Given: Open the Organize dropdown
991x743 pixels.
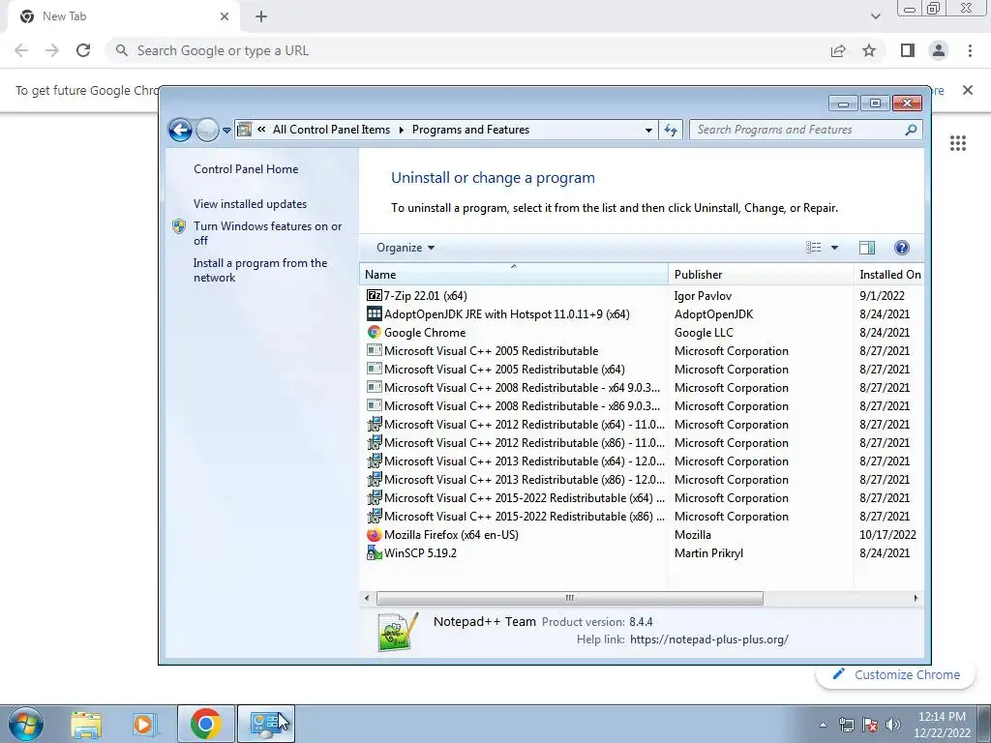Looking at the screenshot, I should pos(405,248).
